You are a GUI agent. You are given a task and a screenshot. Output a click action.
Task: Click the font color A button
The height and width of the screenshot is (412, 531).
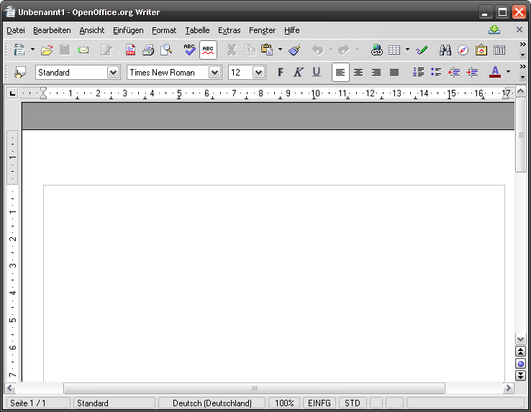click(x=494, y=72)
